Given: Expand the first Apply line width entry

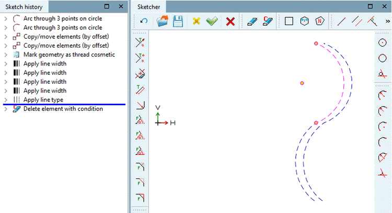Looking at the screenshot, I should click(x=6, y=63).
